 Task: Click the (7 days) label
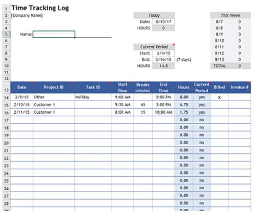point(184,60)
